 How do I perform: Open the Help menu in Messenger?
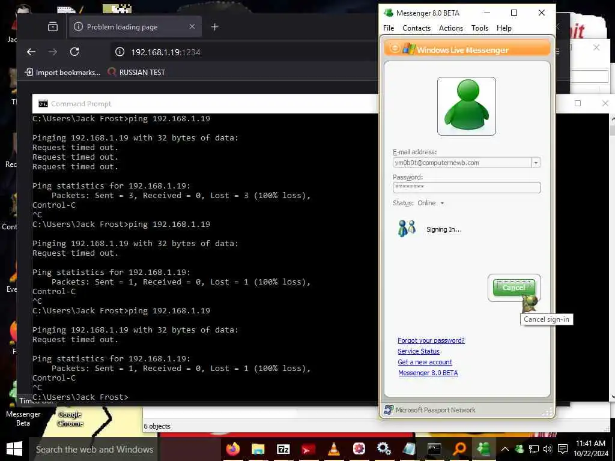point(504,28)
